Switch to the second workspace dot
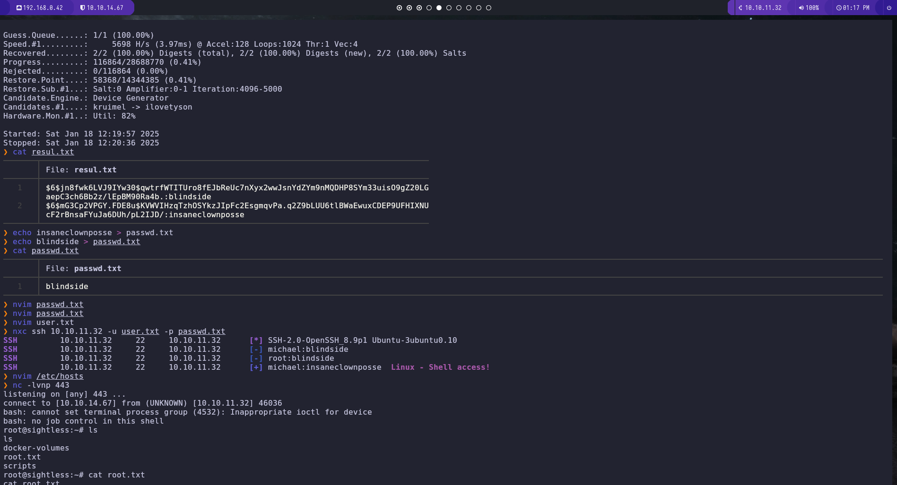897x485 pixels. 409,8
